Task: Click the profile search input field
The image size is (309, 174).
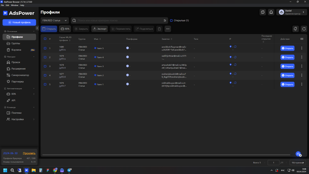Action: [x=119, y=21]
